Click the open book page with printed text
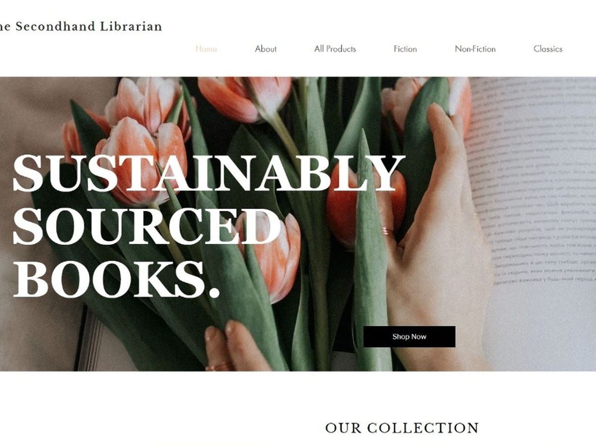The width and height of the screenshot is (596, 447). tap(534, 209)
